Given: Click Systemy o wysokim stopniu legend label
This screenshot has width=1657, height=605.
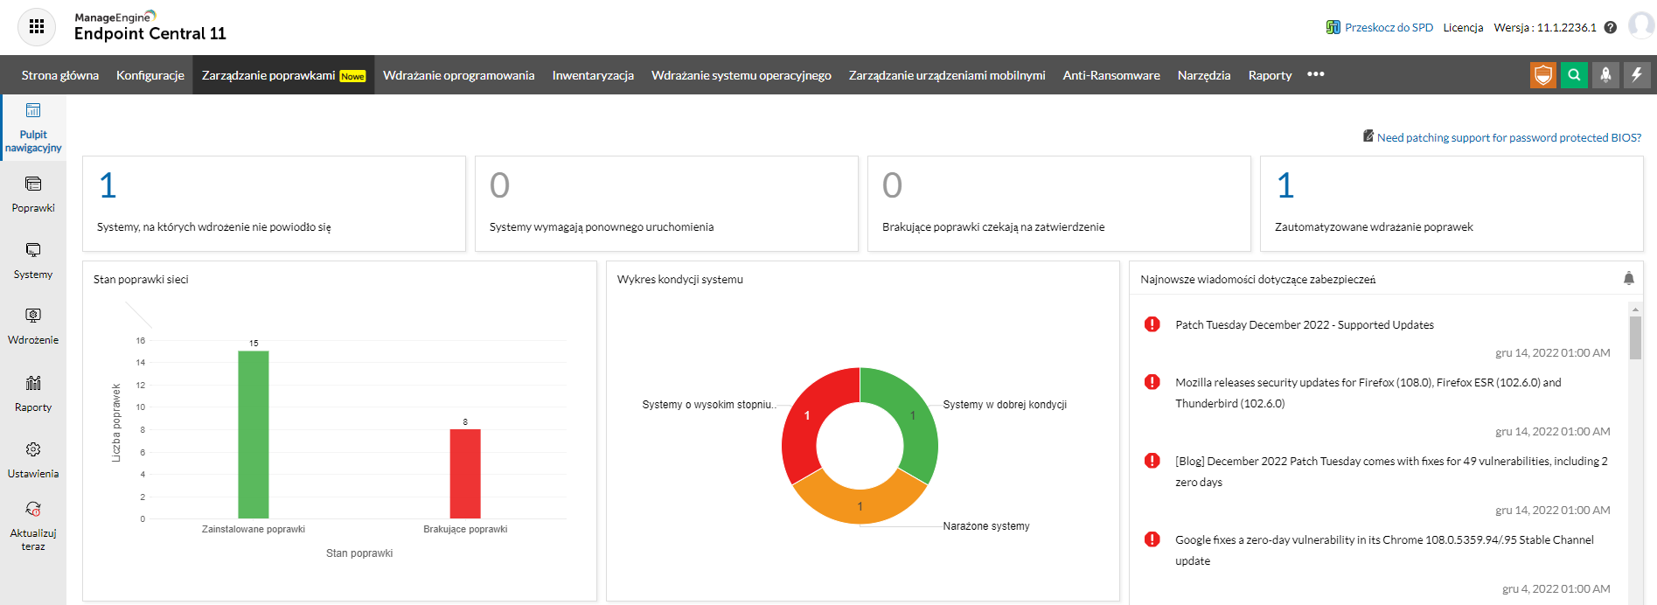Looking at the screenshot, I should [709, 404].
